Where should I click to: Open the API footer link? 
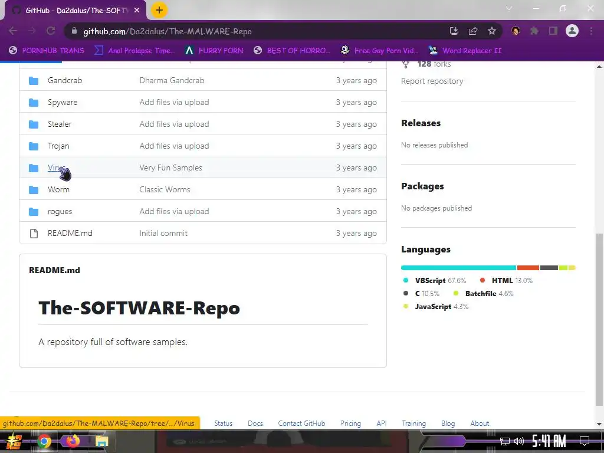[x=382, y=424]
